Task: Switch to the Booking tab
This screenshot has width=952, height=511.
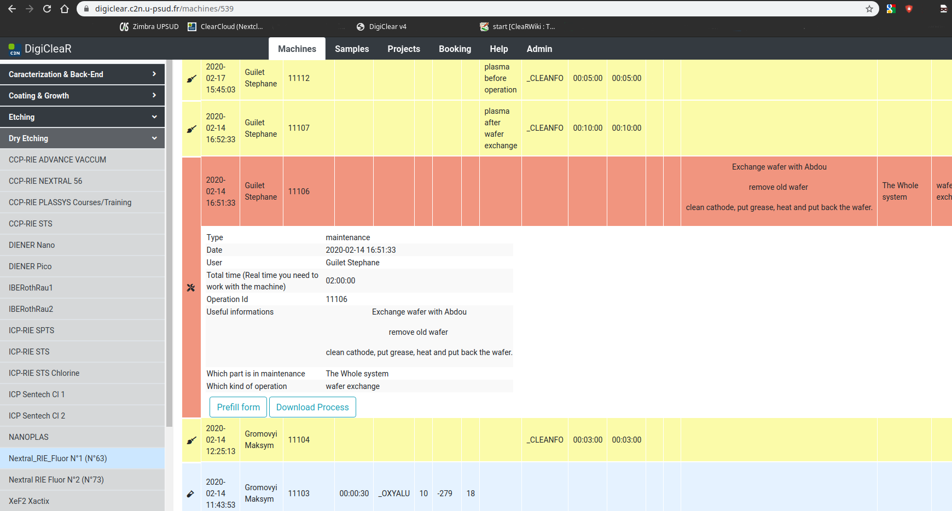Action: [455, 49]
